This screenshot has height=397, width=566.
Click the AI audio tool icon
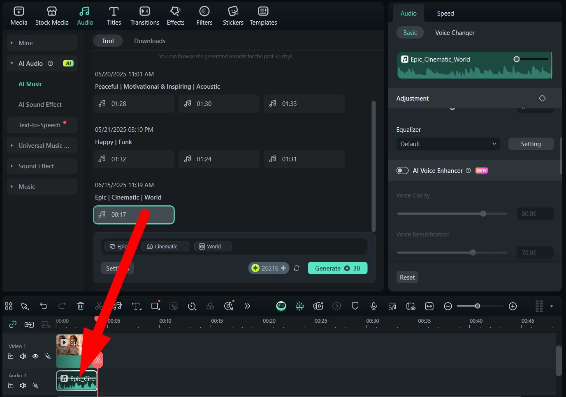[229, 306]
